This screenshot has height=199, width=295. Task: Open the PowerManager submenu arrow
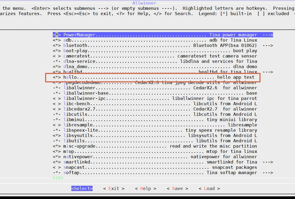268,35
